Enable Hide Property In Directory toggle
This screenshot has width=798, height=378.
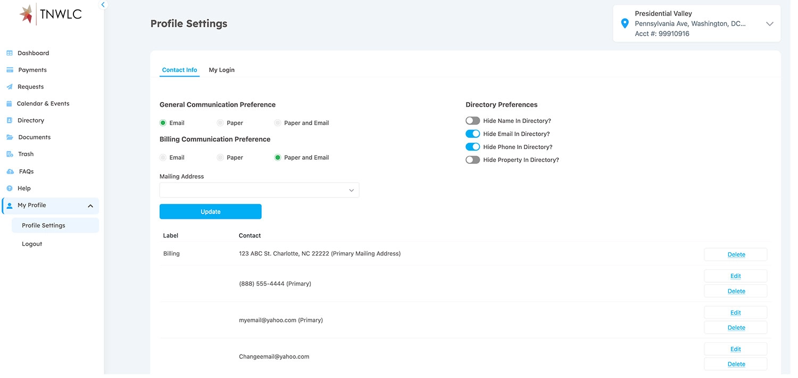point(472,160)
